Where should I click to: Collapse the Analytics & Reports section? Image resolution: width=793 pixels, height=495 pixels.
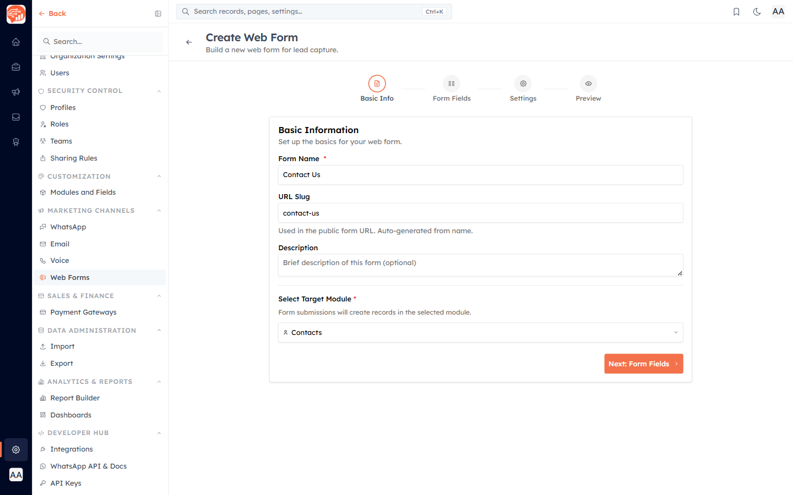tap(159, 382)
